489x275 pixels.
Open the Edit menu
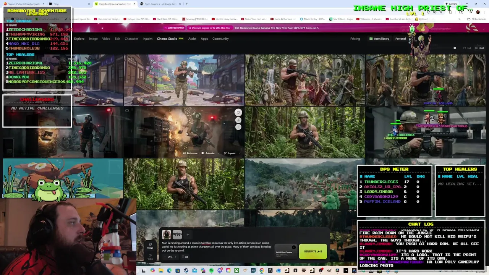tap(117, 39)
